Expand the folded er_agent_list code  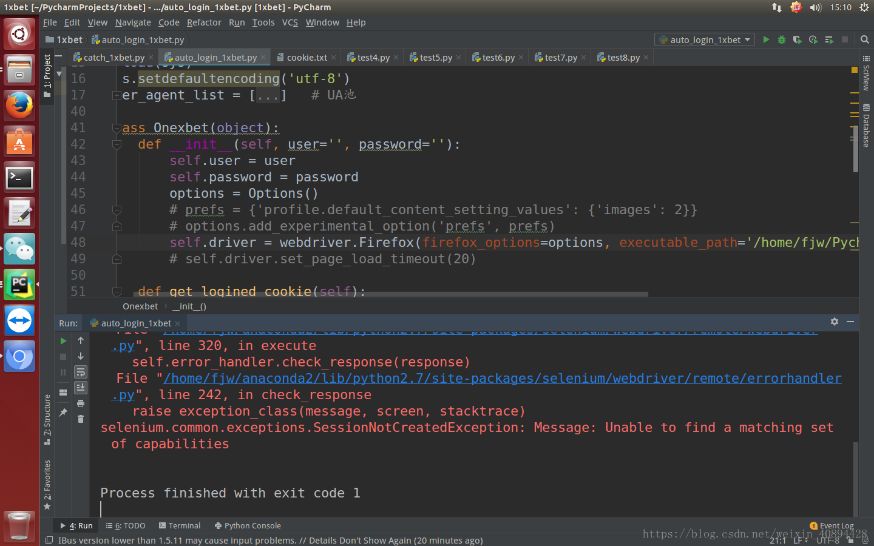click(x=115, y=95)
